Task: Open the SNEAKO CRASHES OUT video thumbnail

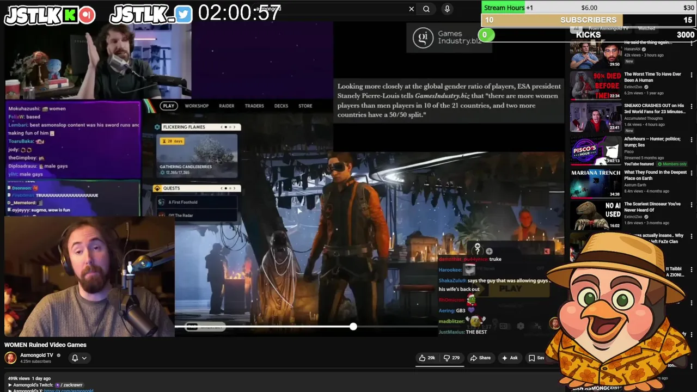Action: [x=596, y=118]
